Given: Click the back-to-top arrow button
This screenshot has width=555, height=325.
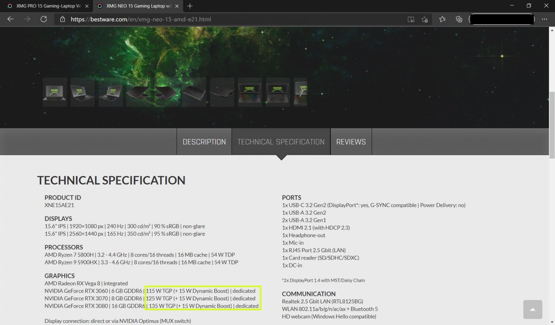Looking at the screenshot, I should click(532, 309).
